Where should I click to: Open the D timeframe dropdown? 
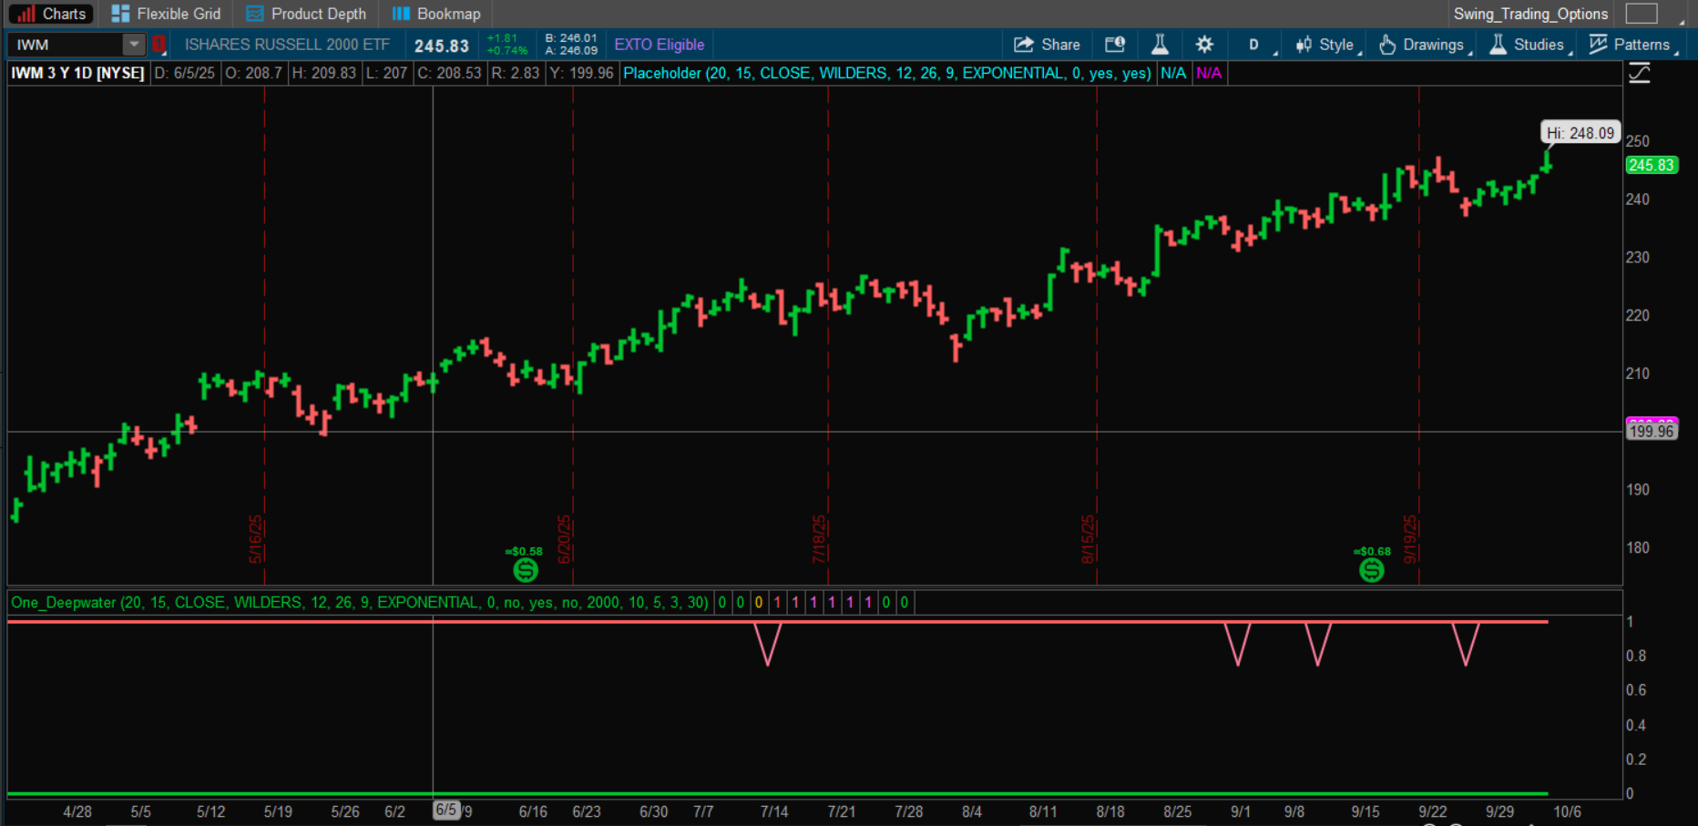1254,45
